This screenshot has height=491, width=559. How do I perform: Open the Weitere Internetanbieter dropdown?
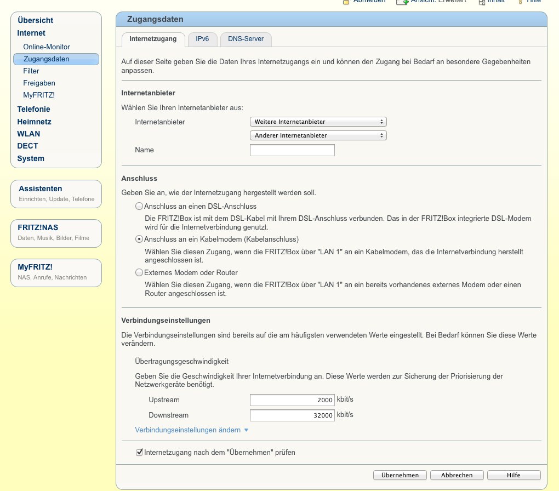318,122
